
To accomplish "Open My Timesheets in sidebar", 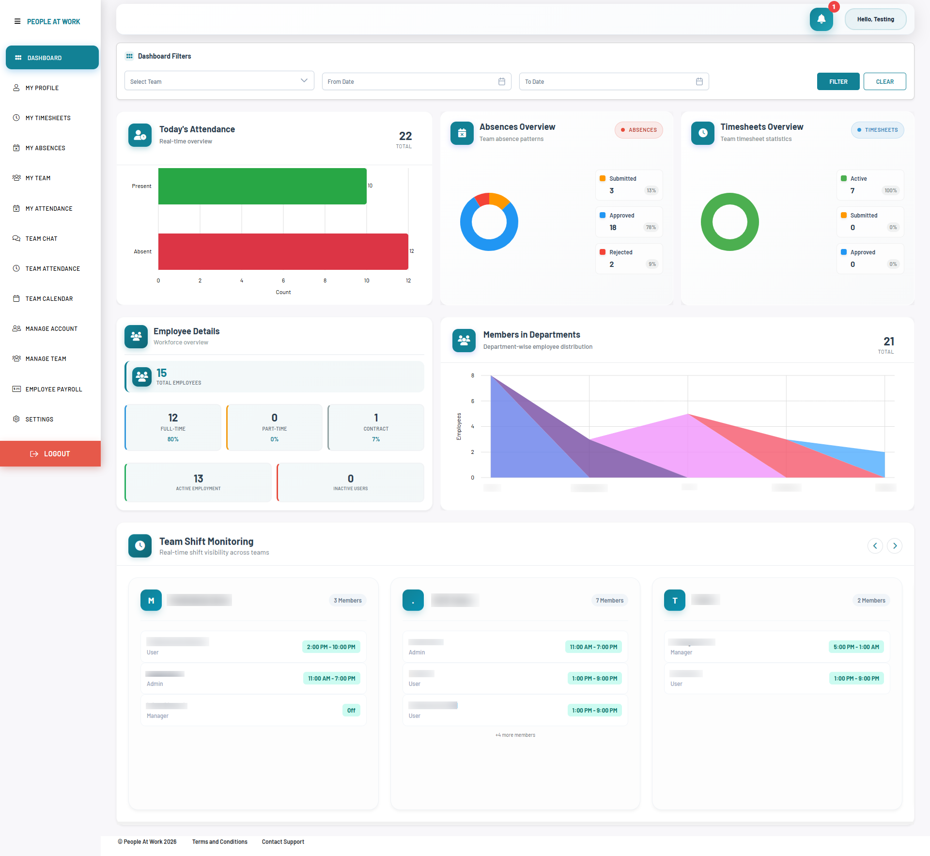I will [x=48, y=118].
